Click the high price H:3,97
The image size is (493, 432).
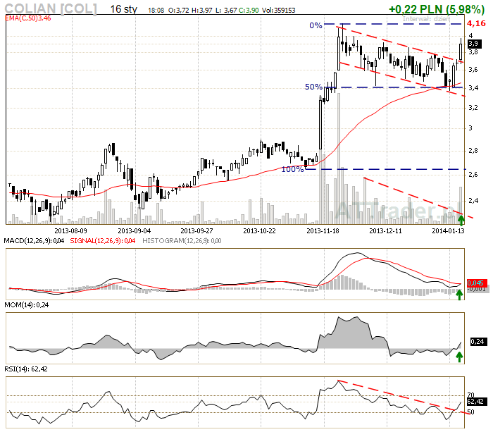(202, 11)
